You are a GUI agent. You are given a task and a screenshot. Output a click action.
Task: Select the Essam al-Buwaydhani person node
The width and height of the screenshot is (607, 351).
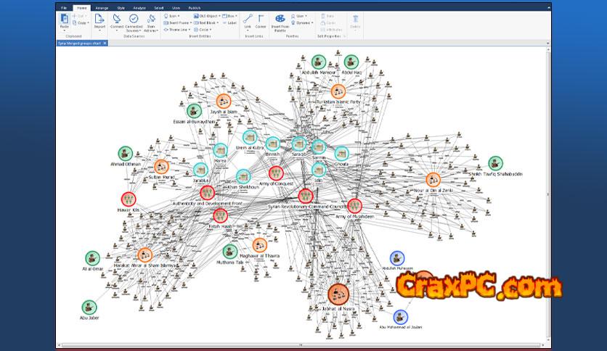click(194, 112)
